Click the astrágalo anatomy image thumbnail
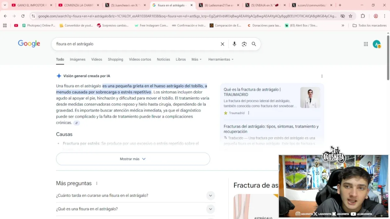The image size is (390, 219). (x=256, y=207)
